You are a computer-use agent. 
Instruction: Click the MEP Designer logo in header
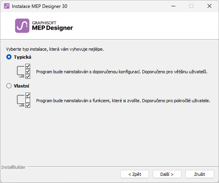(22, 26)
